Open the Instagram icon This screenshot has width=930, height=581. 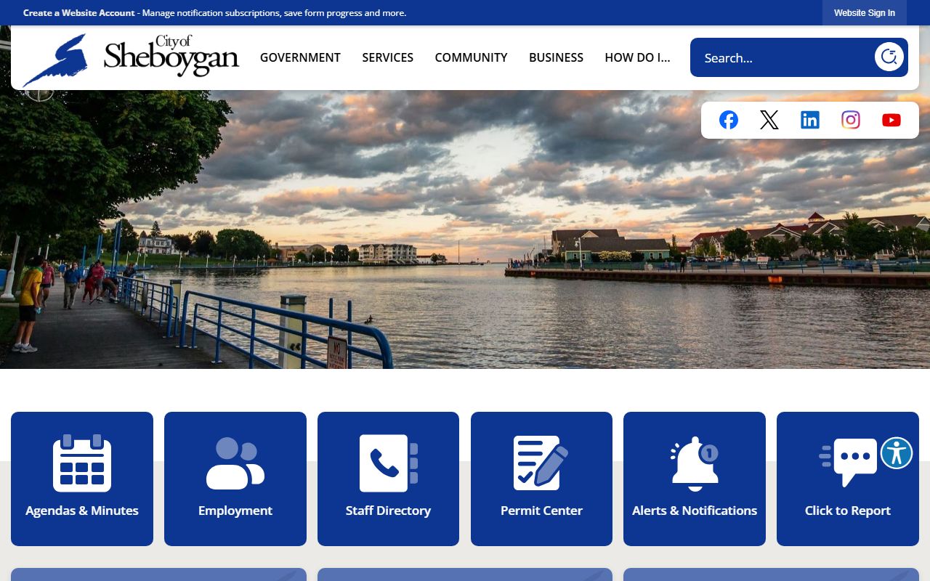point(851,120)
